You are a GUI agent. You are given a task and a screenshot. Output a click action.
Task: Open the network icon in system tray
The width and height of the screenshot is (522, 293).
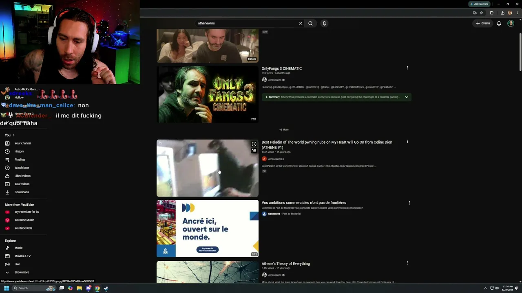(x=492, y=288)
